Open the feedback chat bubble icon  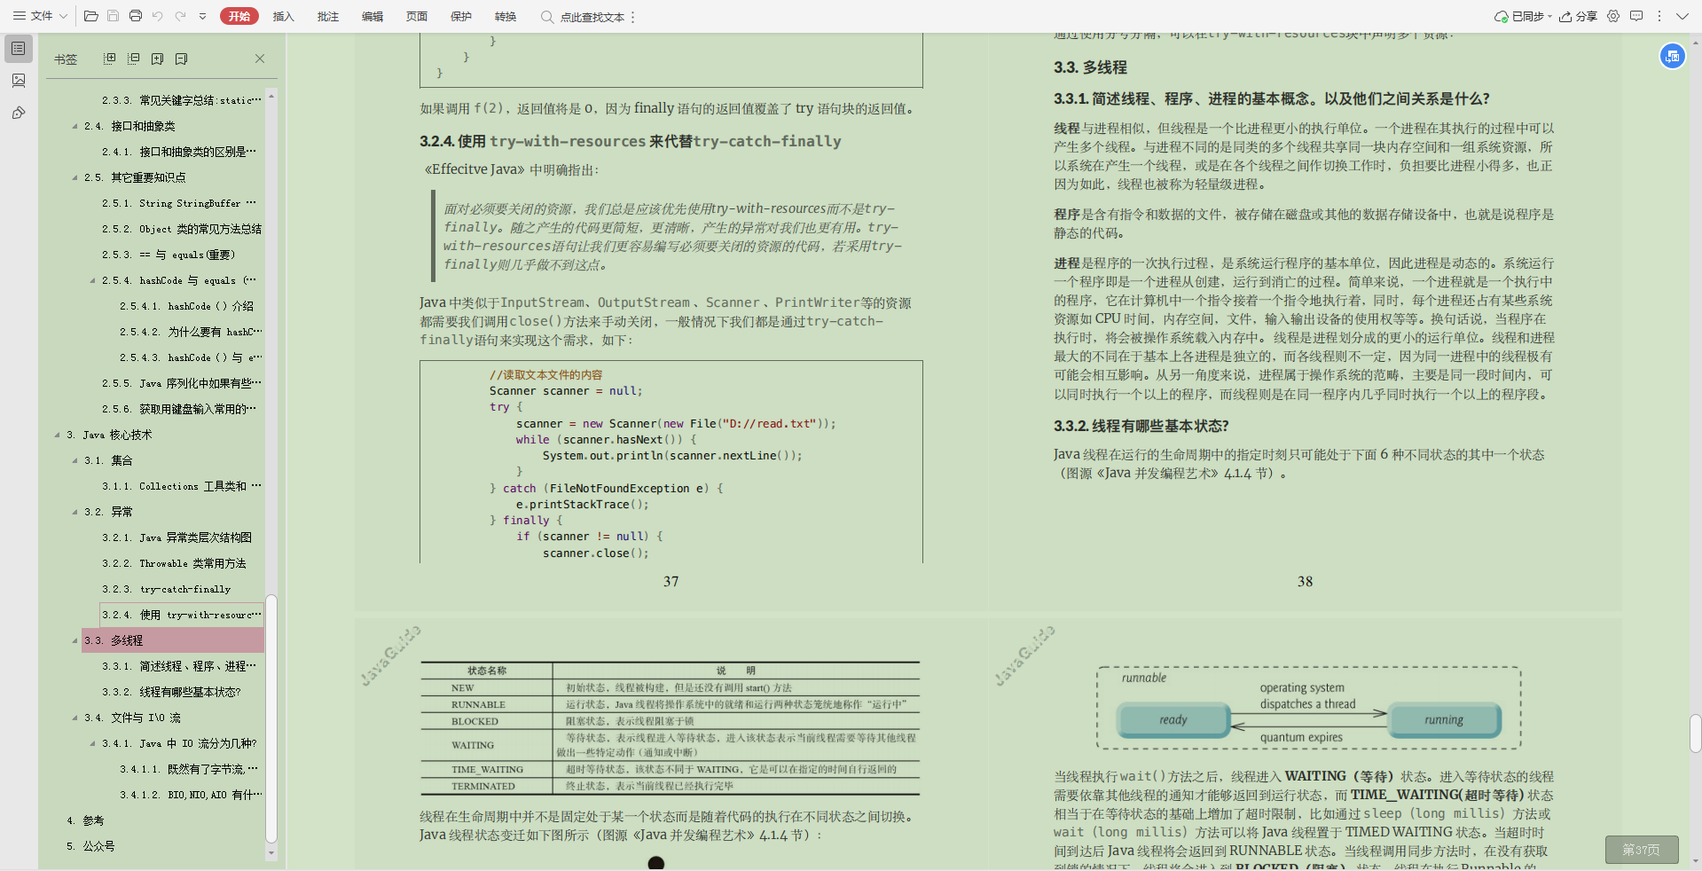(1636, 16)
